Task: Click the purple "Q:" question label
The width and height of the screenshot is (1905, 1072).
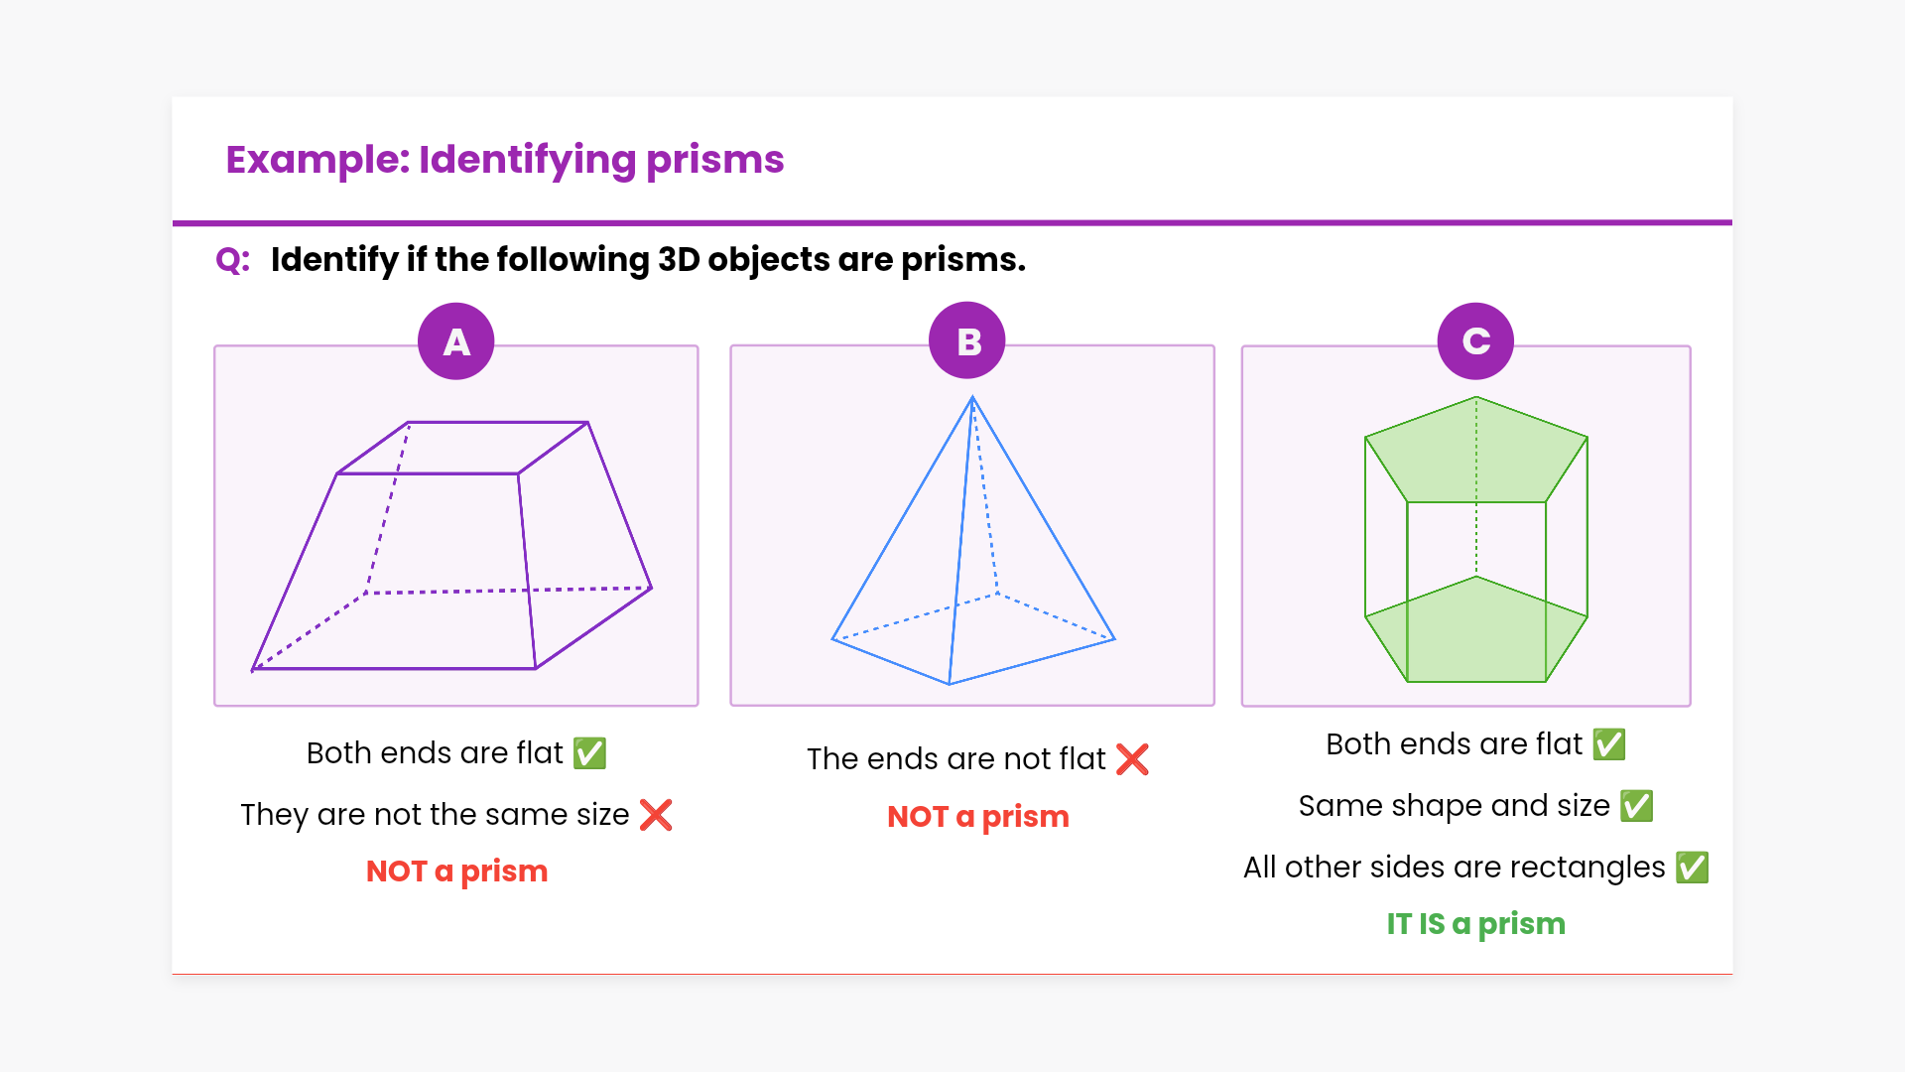Action: [233, 260]
